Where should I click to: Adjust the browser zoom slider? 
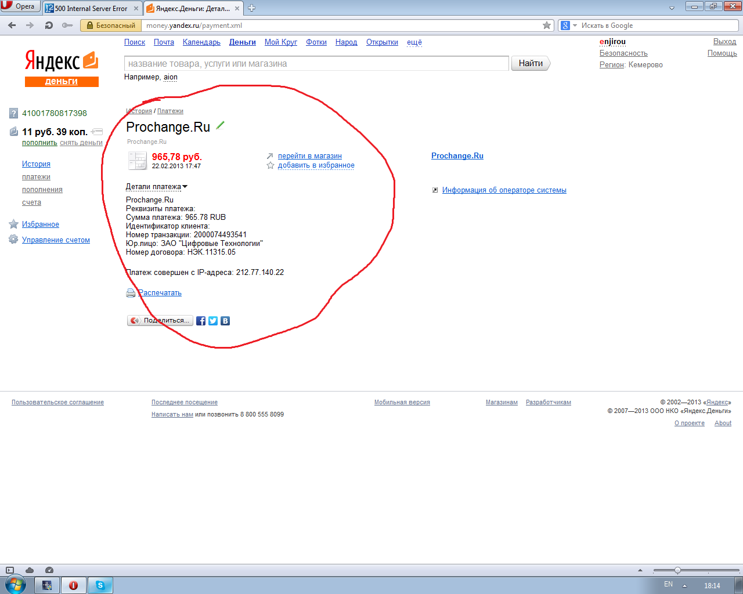[x=677, y=570]
